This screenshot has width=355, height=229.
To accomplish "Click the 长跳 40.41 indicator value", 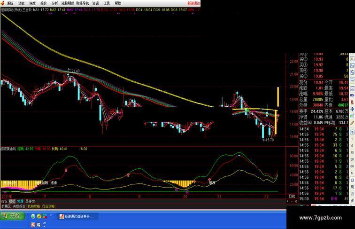I will click(60, 149).
